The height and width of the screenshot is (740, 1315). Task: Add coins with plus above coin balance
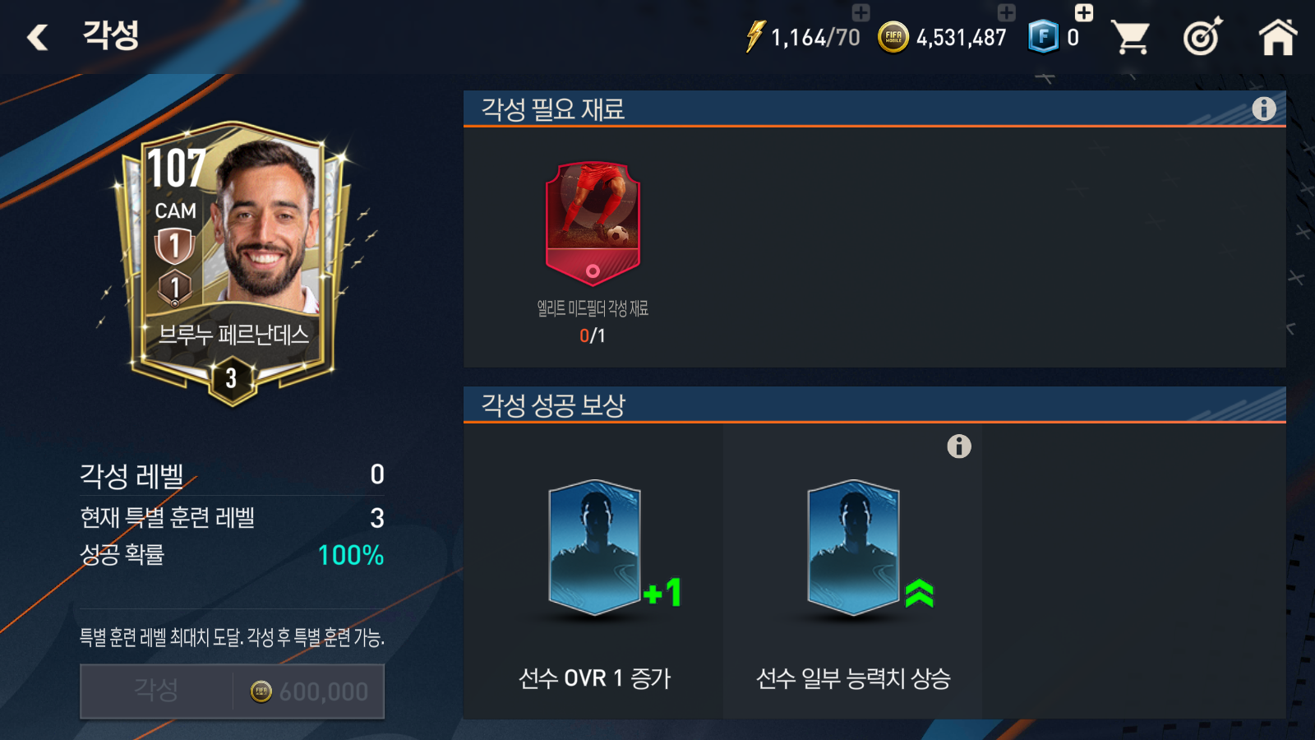tap(1006, 12)
